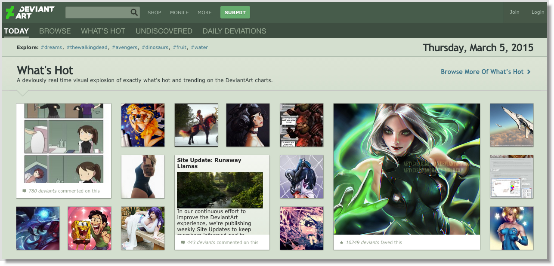Click the Join link
This screenshot has width=554, height=266.
[x=514, y=12]
